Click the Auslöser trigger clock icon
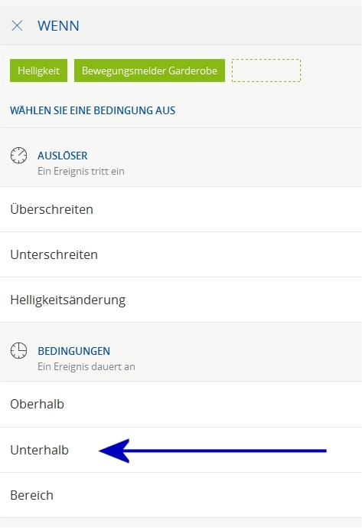 [x=19, y=156]
